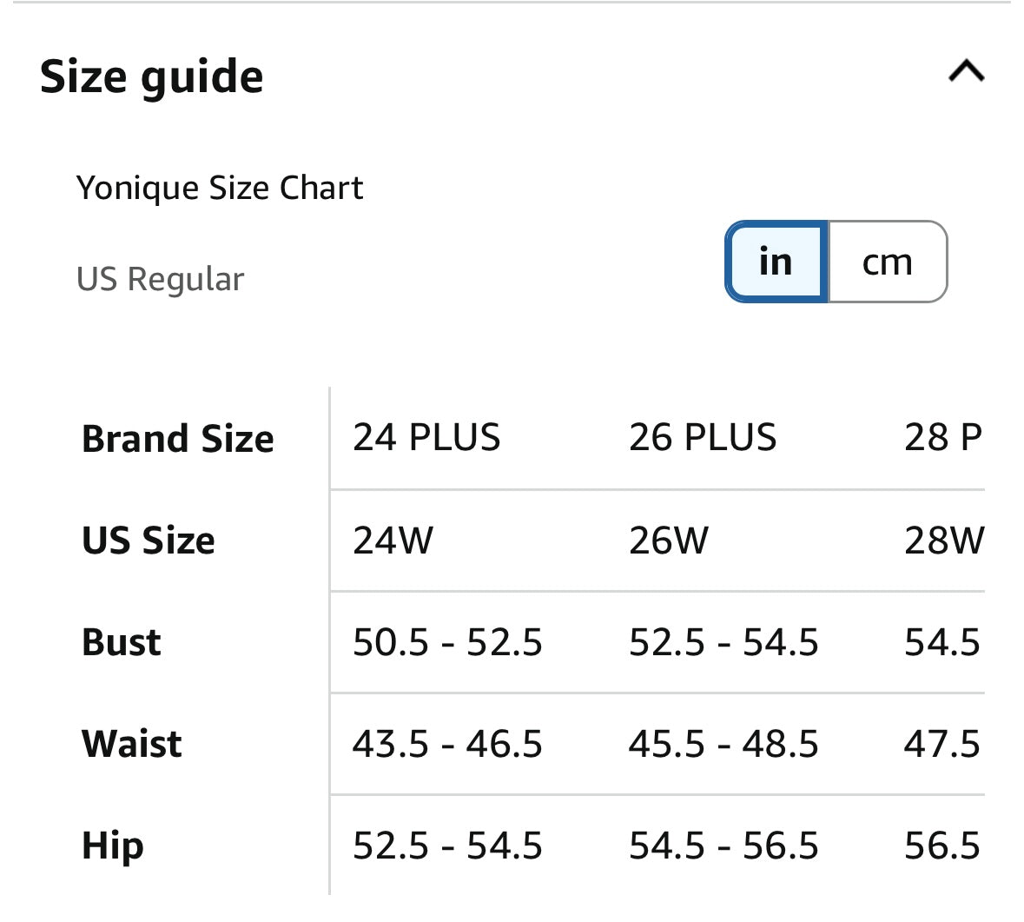This screenshot has width=1024, height=922.
Task: Select the Hip row label
Action: (x=113, y=845)
